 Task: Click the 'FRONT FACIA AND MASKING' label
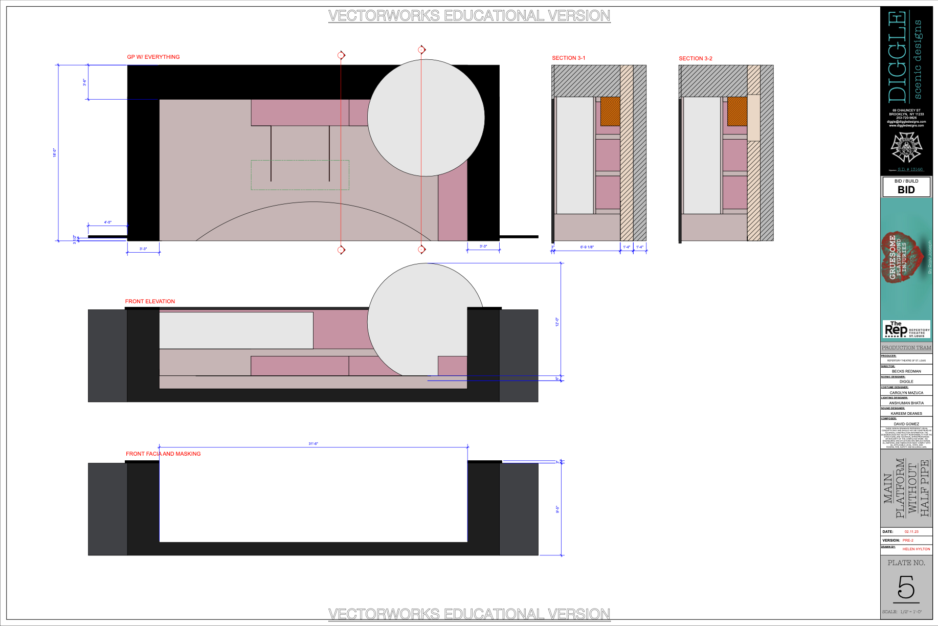pos(163,454)
